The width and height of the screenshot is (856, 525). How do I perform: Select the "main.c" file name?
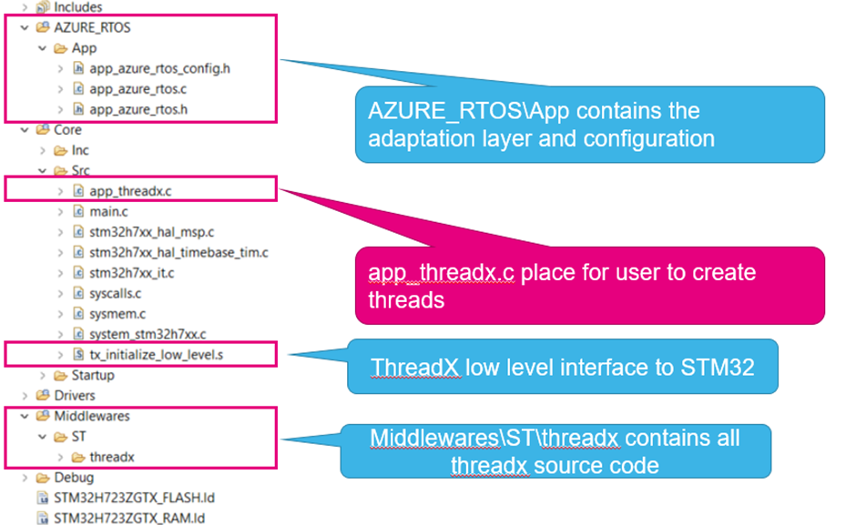click(x=108, y=212)
